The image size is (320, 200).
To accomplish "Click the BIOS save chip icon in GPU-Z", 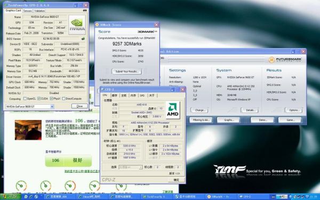I will tap(83, 38).
